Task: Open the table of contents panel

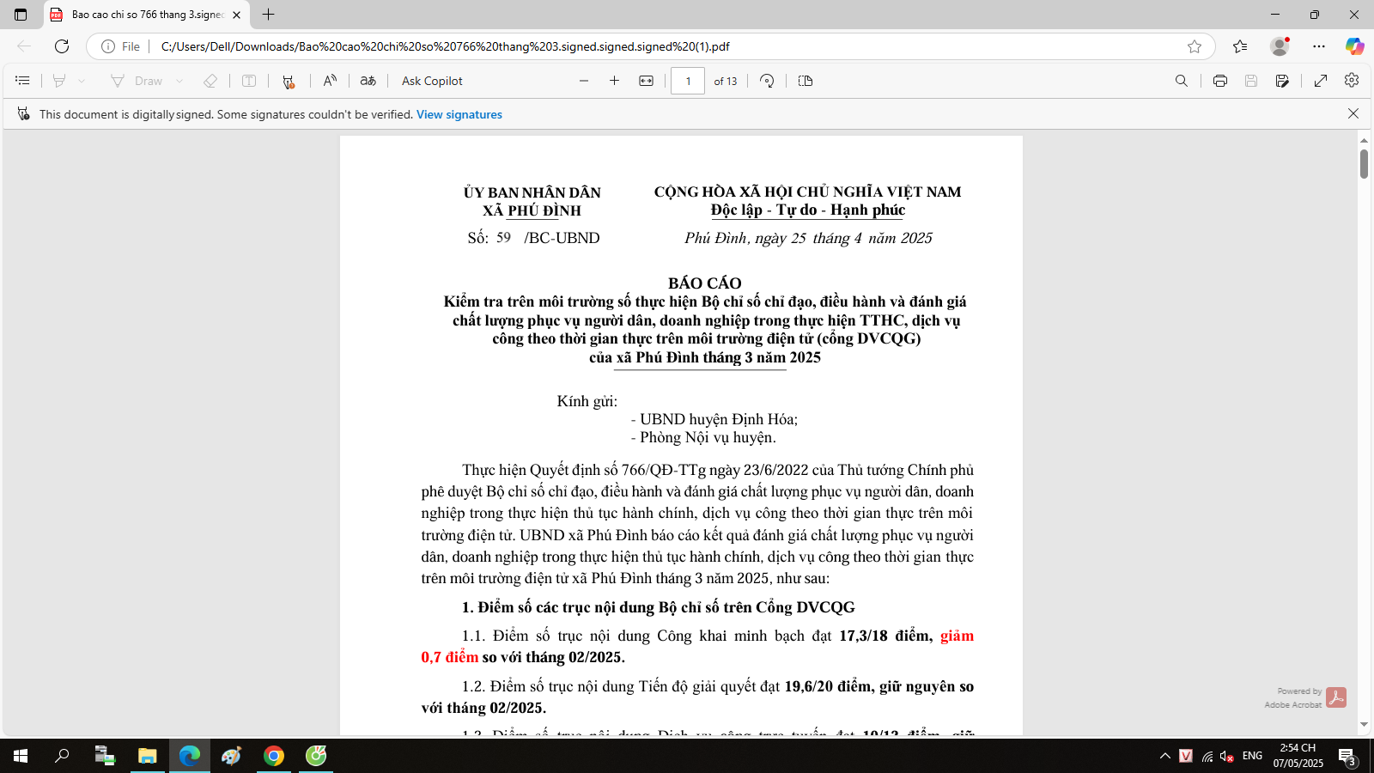Action: [x=22, y=81]
